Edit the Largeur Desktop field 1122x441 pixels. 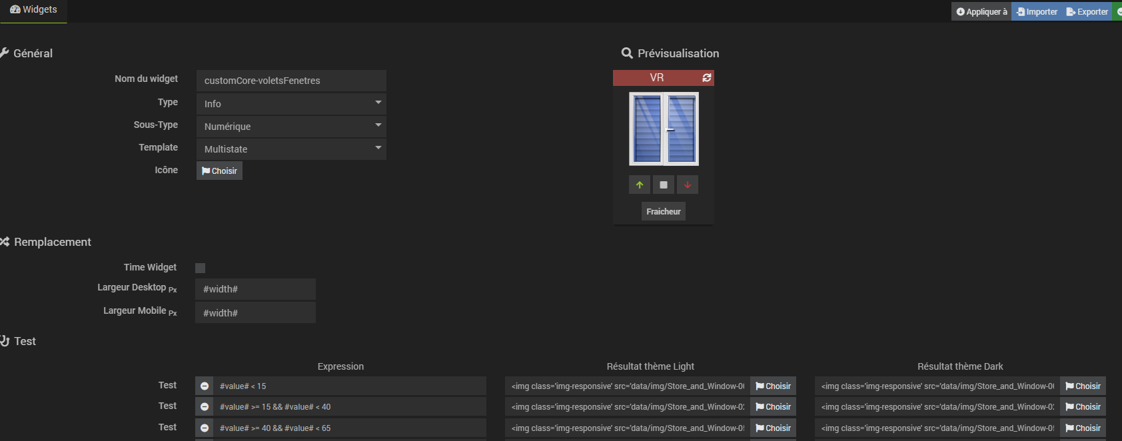click(255, 289)
